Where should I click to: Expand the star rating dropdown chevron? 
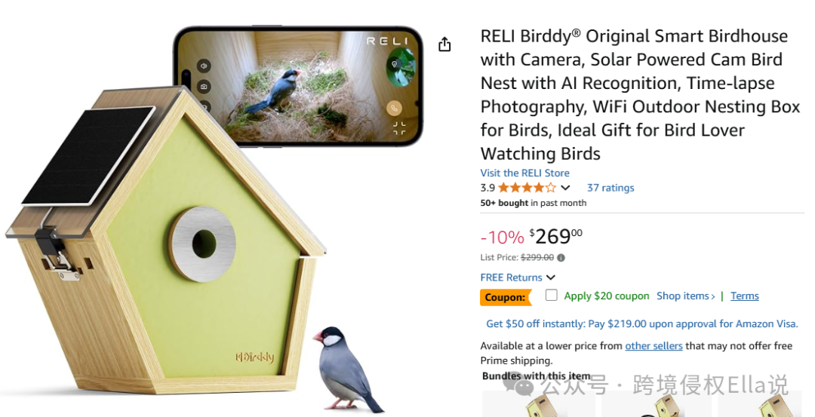(x=565, y=188)
